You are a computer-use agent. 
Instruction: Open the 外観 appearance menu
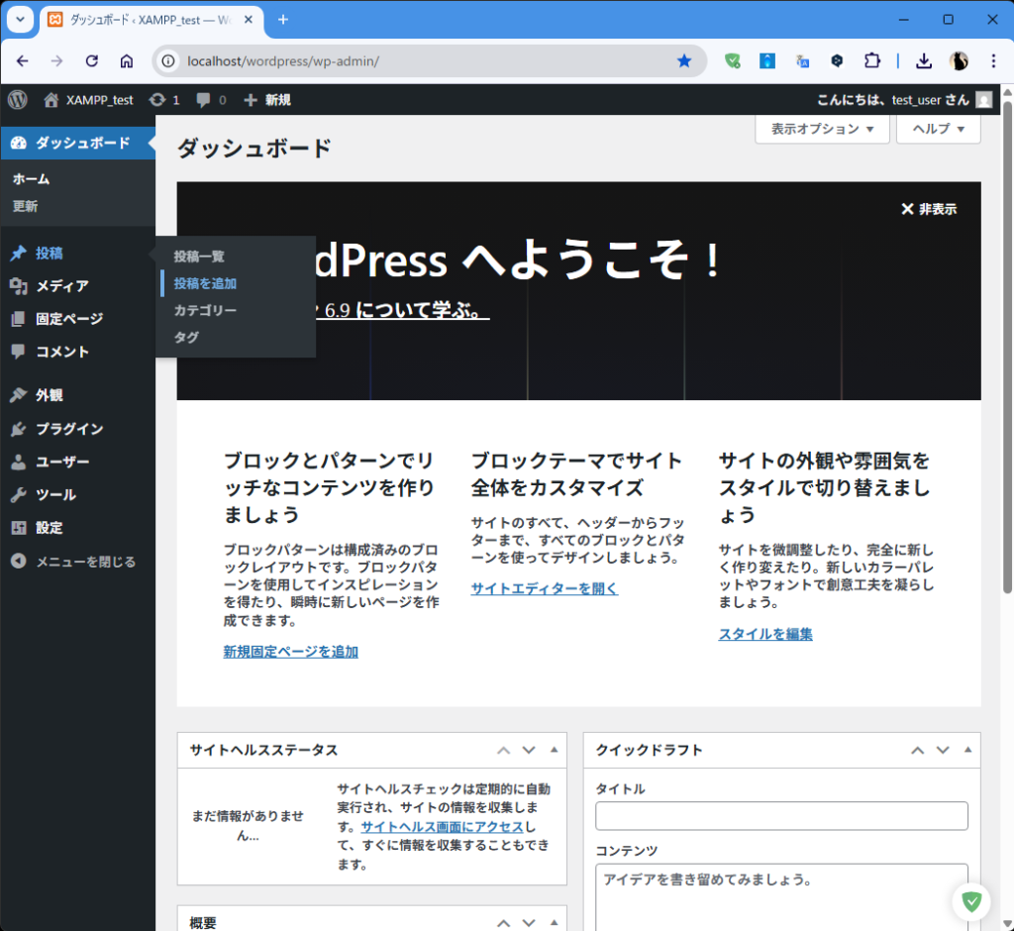point(49,395)
